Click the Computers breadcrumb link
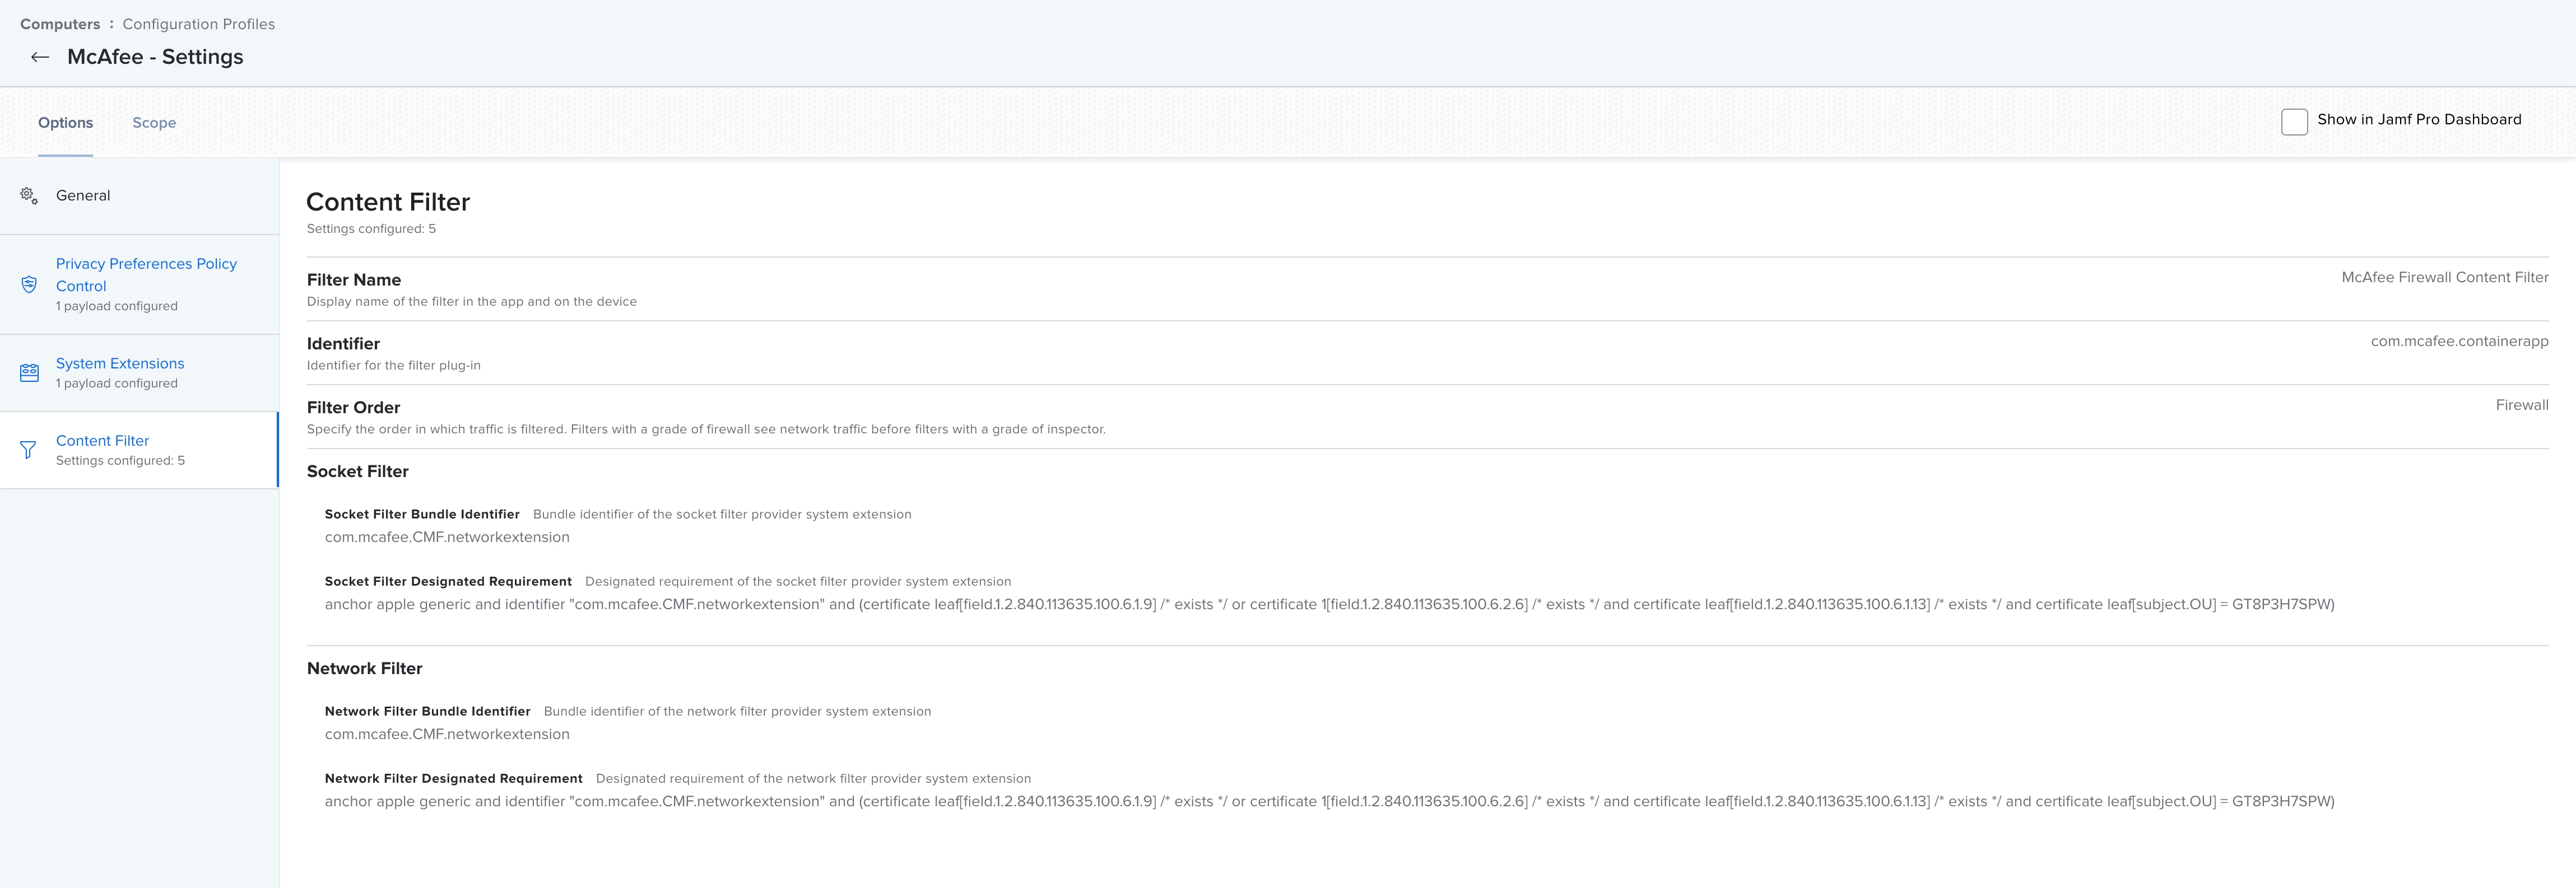 [x=60, y=24]
